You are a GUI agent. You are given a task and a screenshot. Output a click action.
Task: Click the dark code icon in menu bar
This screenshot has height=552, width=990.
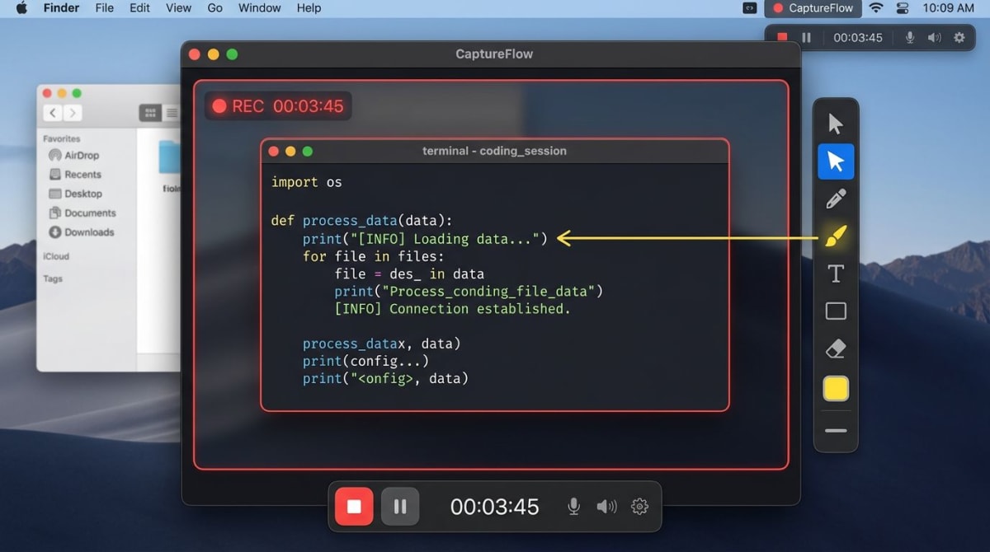(x=749, y=8)
